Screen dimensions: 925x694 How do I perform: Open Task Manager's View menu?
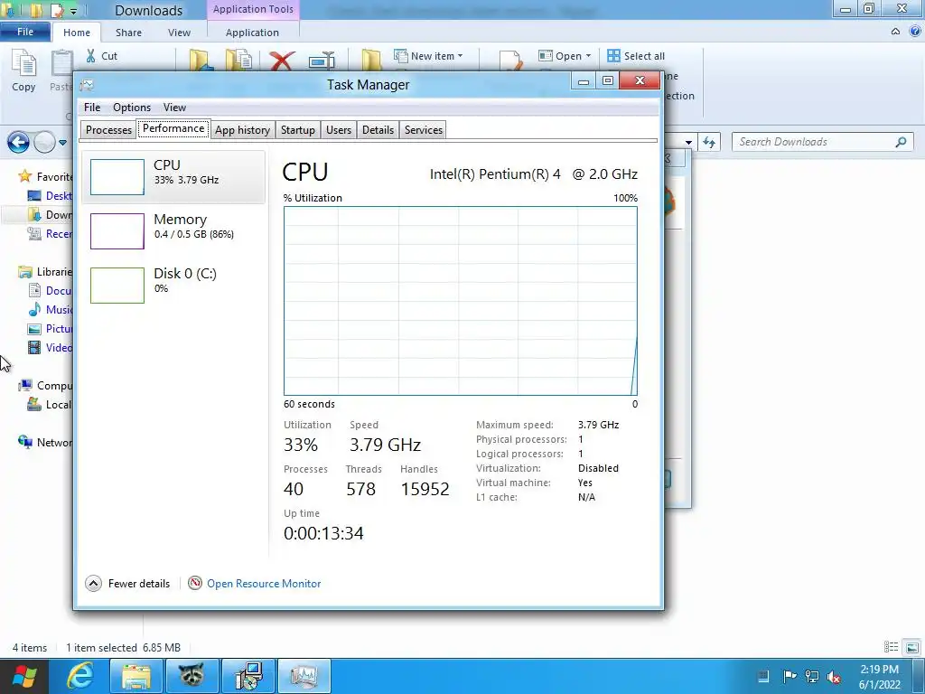tap(174, 108)
